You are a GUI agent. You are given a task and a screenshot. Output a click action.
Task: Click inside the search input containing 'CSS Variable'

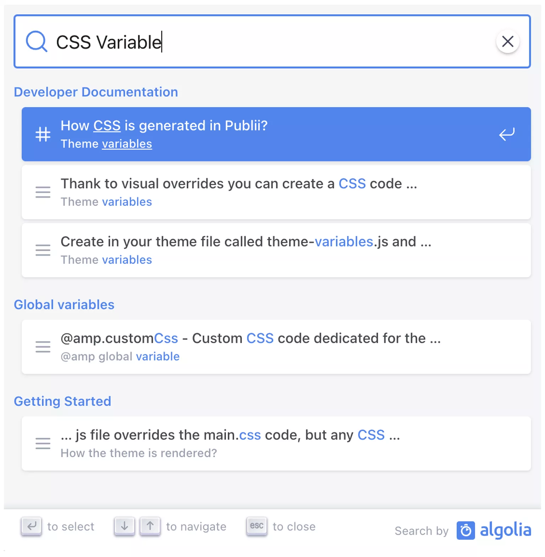click(x=248, y=41)
